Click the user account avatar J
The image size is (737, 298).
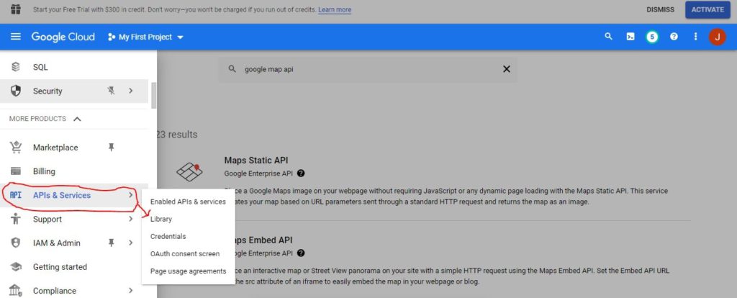pyautogui.click(x=717, y=37)
